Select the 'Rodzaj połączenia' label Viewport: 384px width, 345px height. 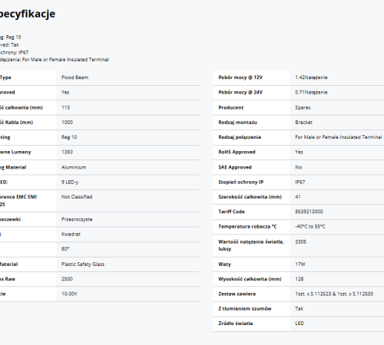(x=240, y=137)
